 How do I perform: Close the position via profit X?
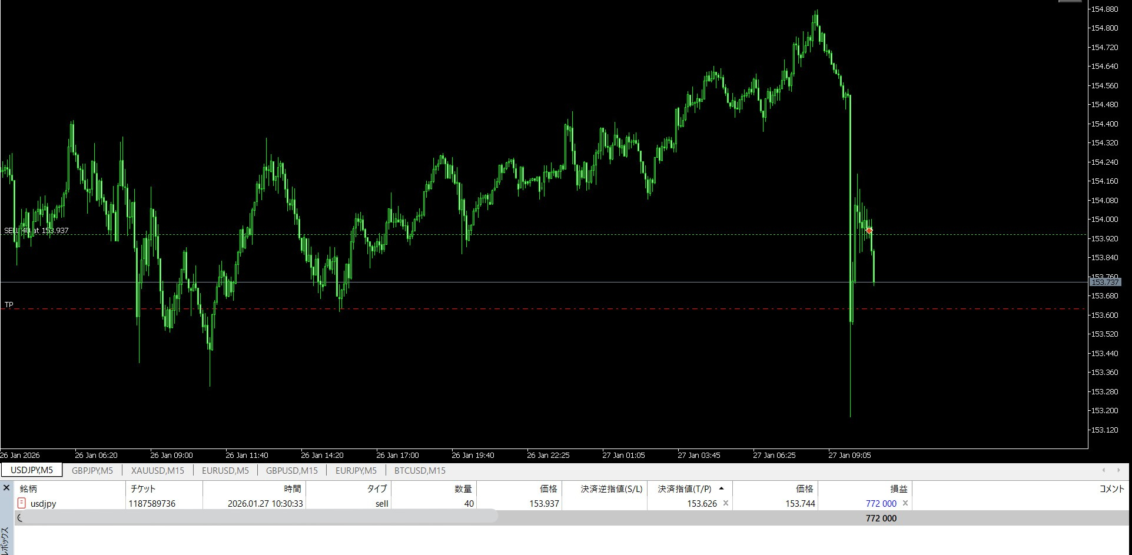[x=905, y=503]
